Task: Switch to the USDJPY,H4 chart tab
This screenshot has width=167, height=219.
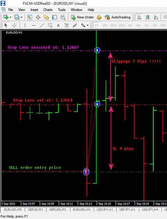Action: pos(150,210)
